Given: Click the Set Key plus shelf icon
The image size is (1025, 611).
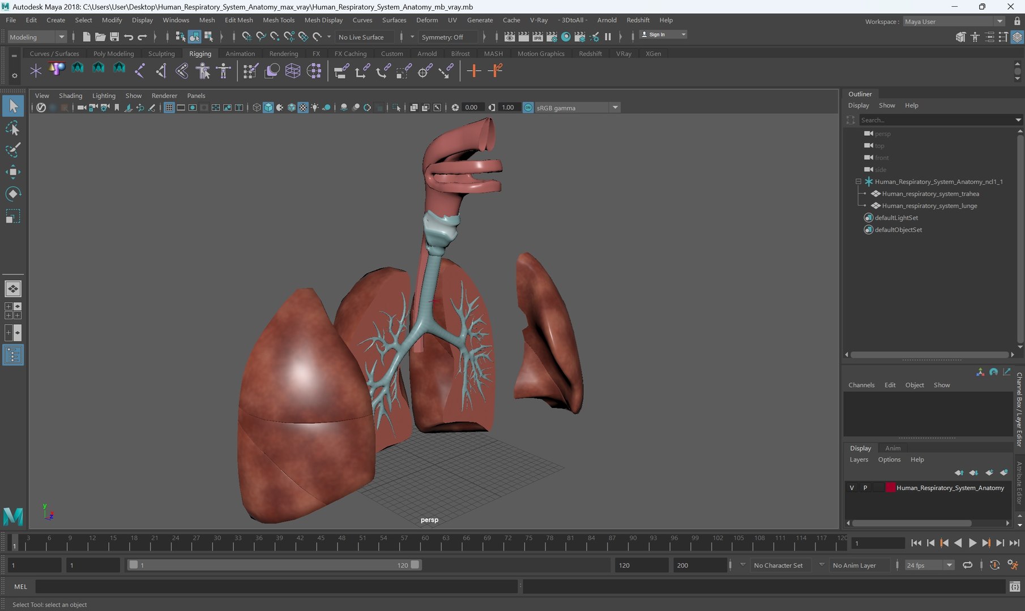Looking at the screenshot, I should tap(474, 71).
